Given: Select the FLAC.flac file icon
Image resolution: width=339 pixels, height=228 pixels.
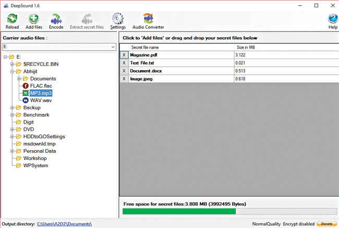Looking at the screenshot, I should tap(26, 86).
